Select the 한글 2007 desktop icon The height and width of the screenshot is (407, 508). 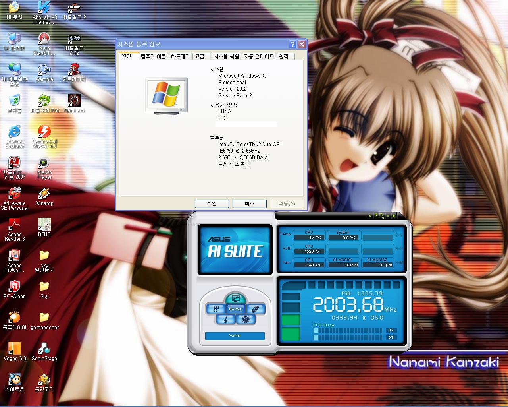click(x=15, y=168)
